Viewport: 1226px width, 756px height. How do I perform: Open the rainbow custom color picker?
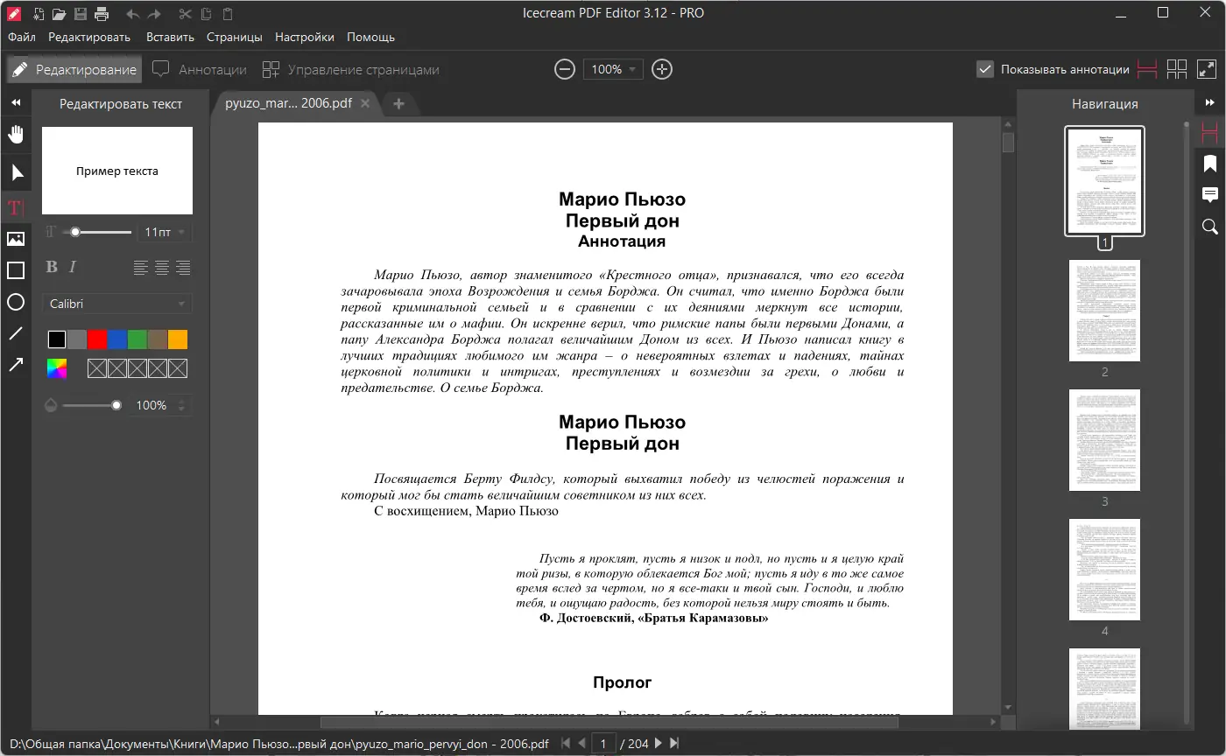point(57,368)
